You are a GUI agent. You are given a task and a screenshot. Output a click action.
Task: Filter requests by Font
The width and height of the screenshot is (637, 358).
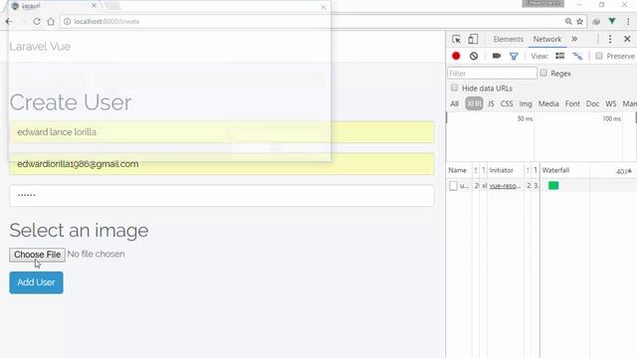click(x=572, y=103)
